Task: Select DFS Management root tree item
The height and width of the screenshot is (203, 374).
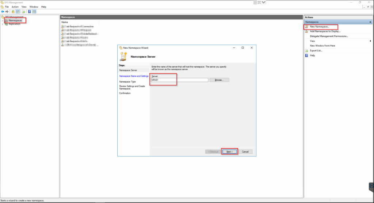Action: (x=14, y=17)
